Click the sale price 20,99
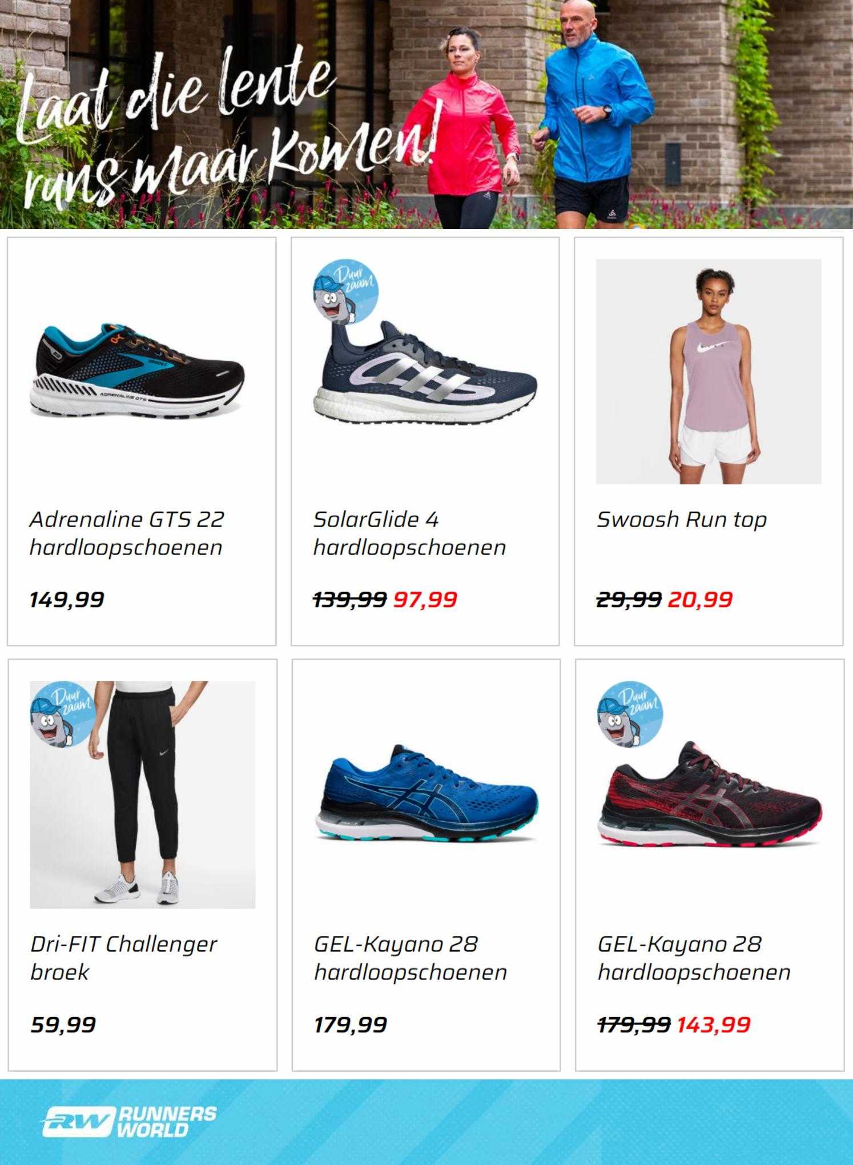 (x=700, y=599)
